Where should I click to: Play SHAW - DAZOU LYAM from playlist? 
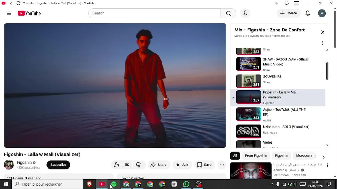pos(278,64)
